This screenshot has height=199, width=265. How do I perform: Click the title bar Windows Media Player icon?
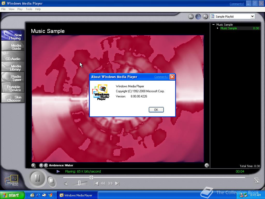coord(3,3)
